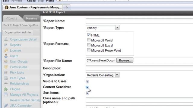This screenshot has width=193, height=108.
Task: Click the browser Home button
Action: pyautogui.click(x=50, y=1)
